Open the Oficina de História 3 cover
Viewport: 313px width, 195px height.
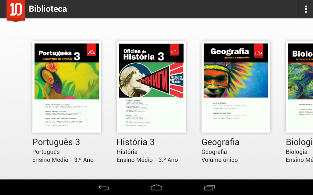click(151, 87)
